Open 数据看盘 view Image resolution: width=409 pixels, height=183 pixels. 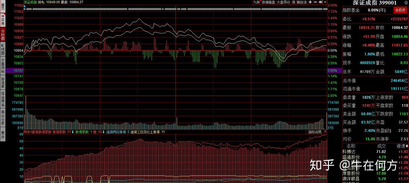(x=268, y=2)
